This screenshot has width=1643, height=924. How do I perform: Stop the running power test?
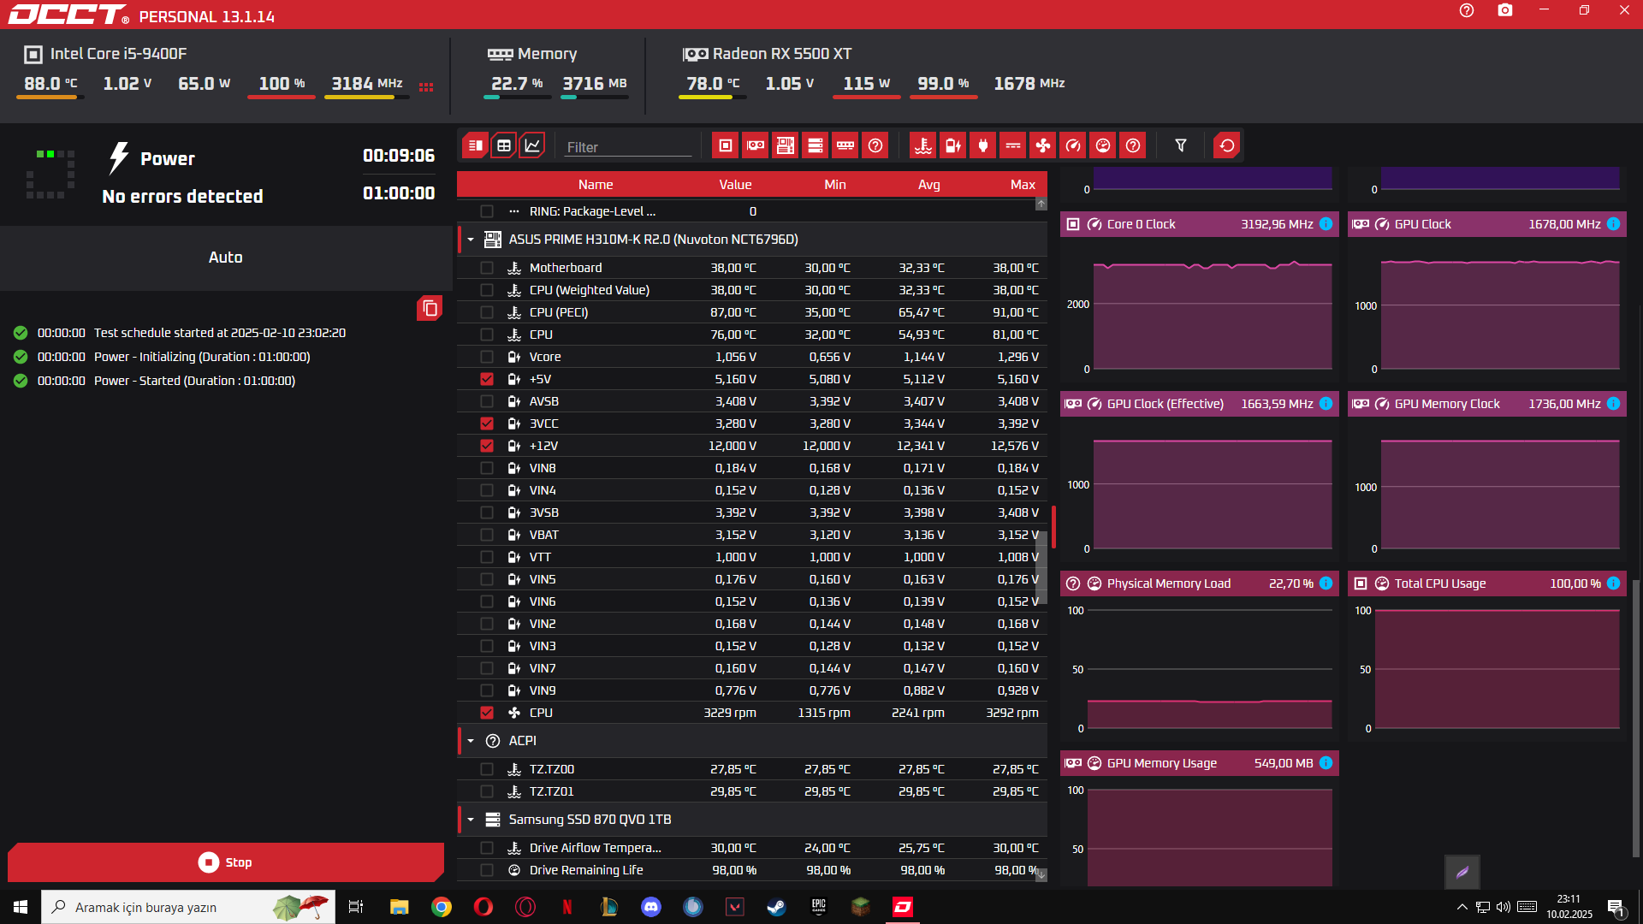226,862
